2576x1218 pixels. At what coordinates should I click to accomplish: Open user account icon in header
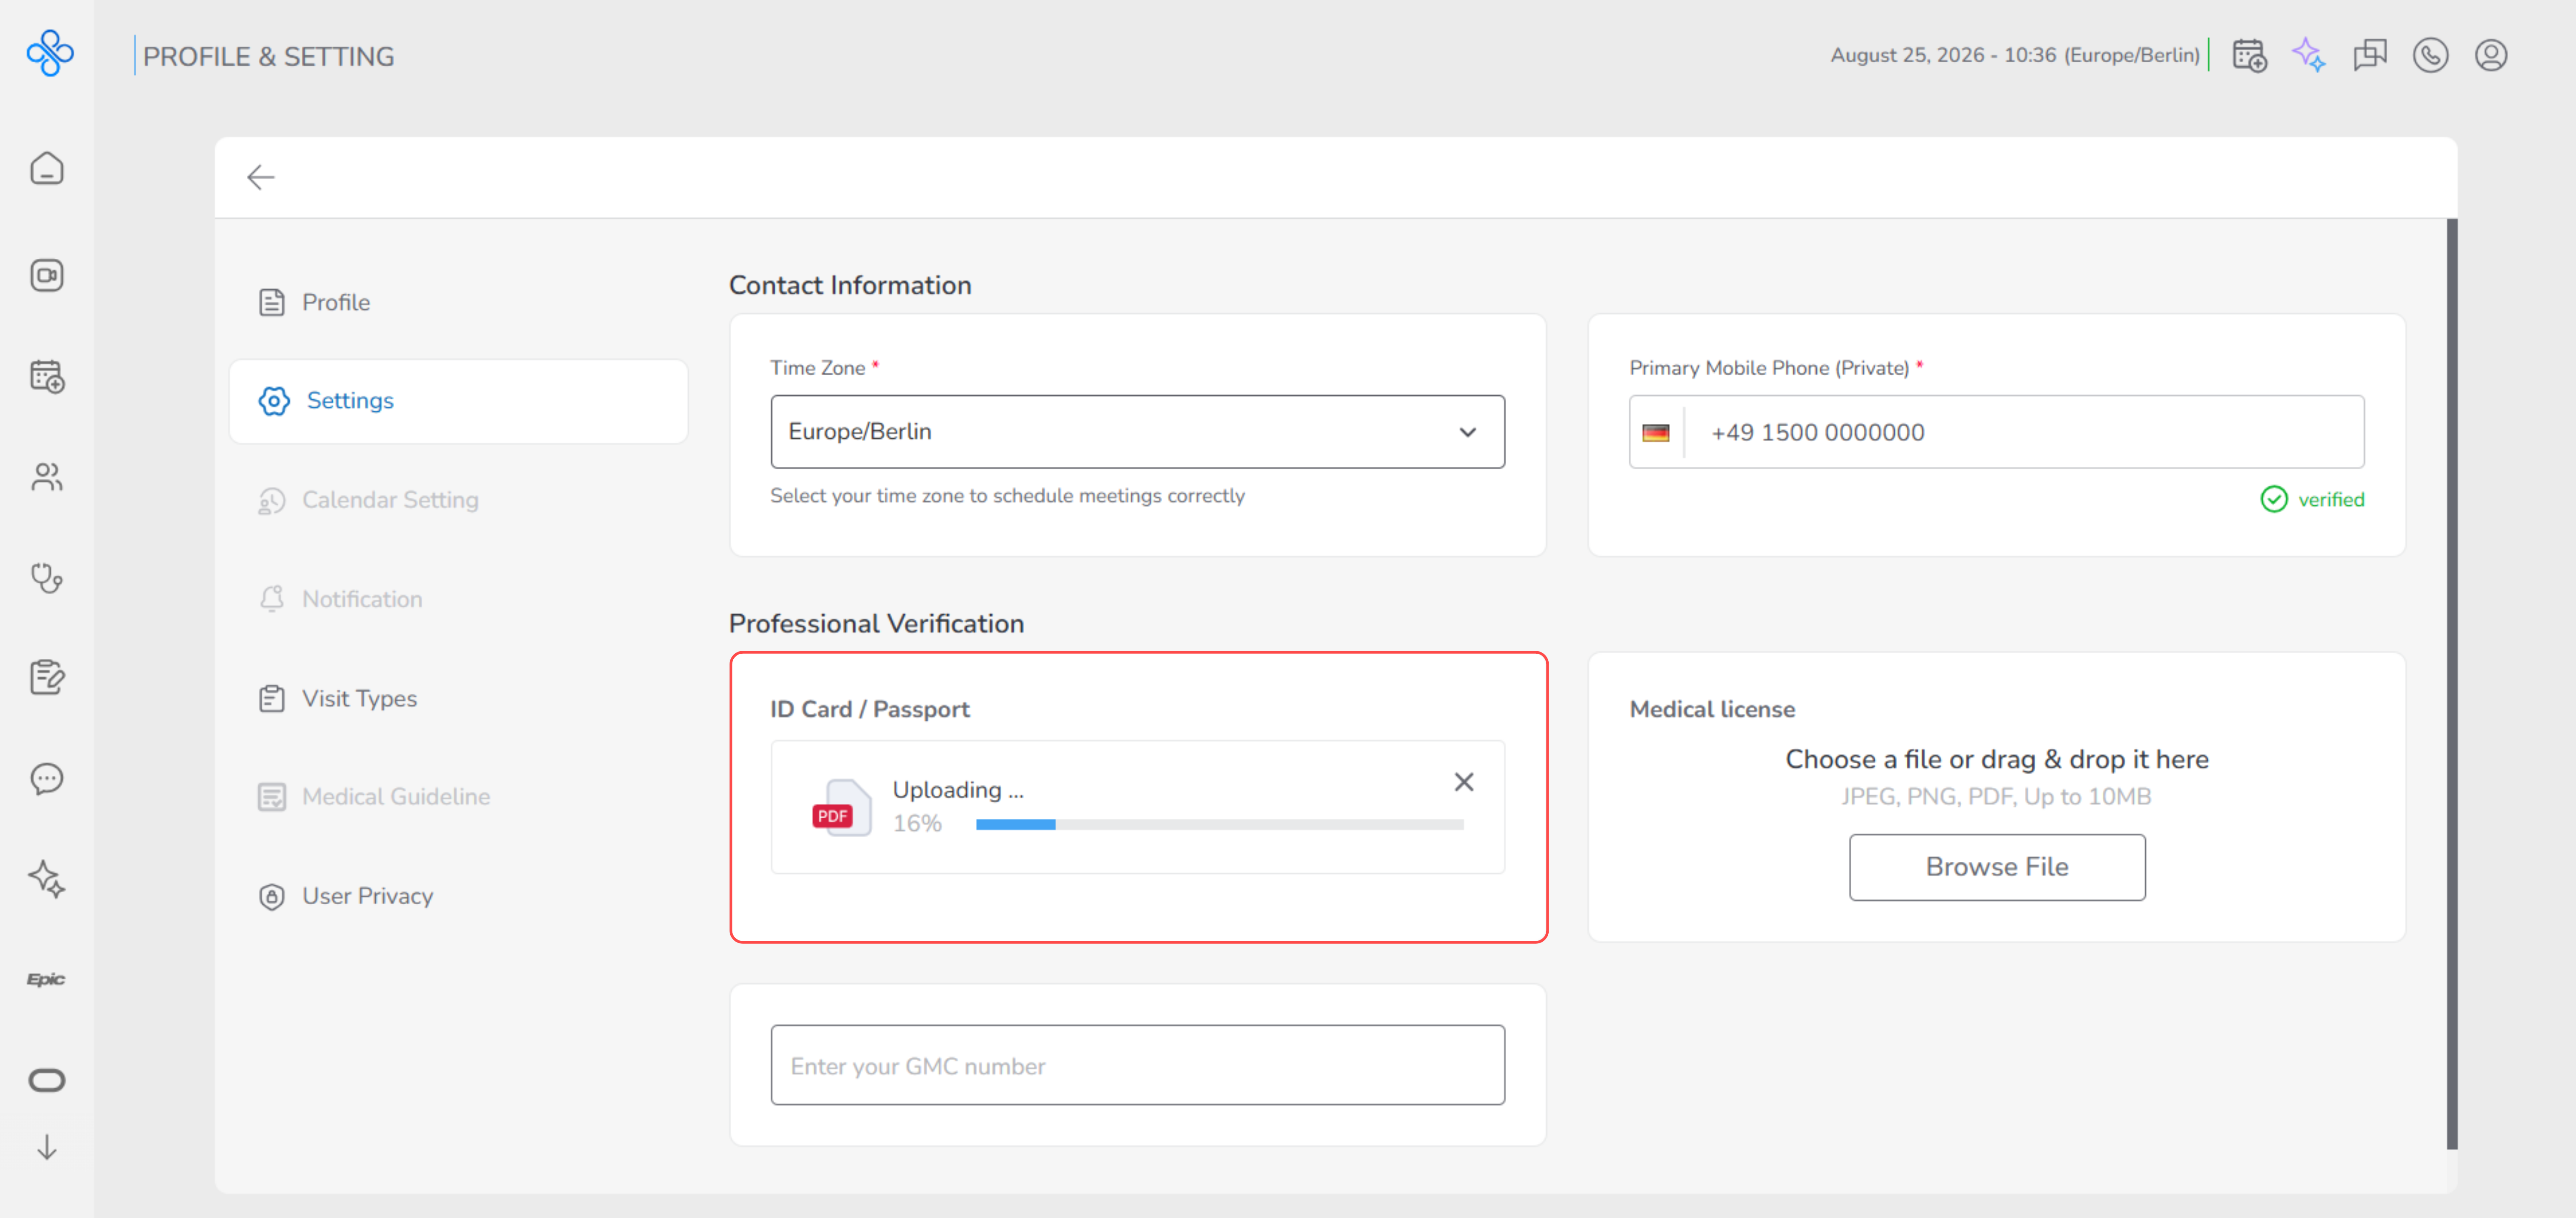[2490, 55]
